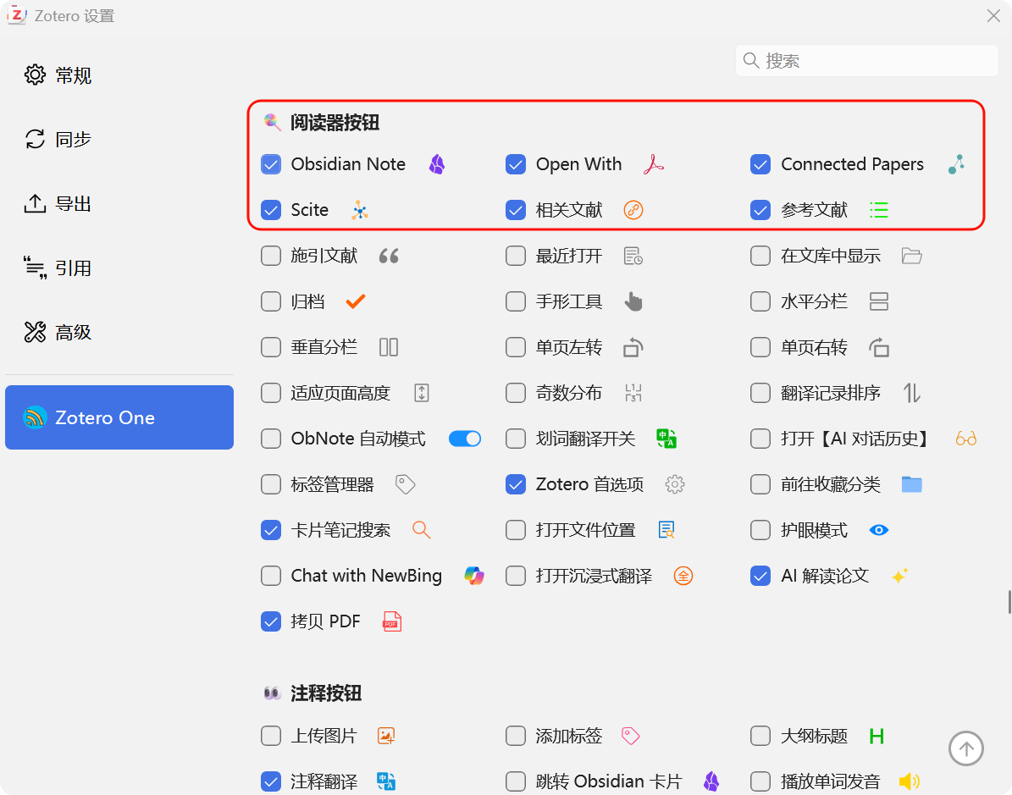
Task: Click the AI 解读论文 sparkle icon
Action: point(899,576)
